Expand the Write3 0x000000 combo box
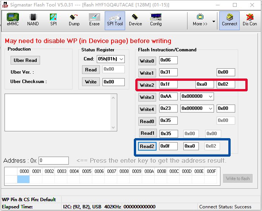Screen dimensions: 262x211 [211, 97]
